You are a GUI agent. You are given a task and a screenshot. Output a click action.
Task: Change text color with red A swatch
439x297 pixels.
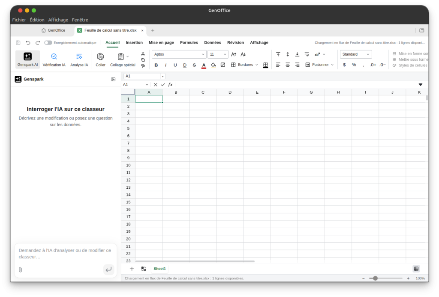tap(204, 65)
